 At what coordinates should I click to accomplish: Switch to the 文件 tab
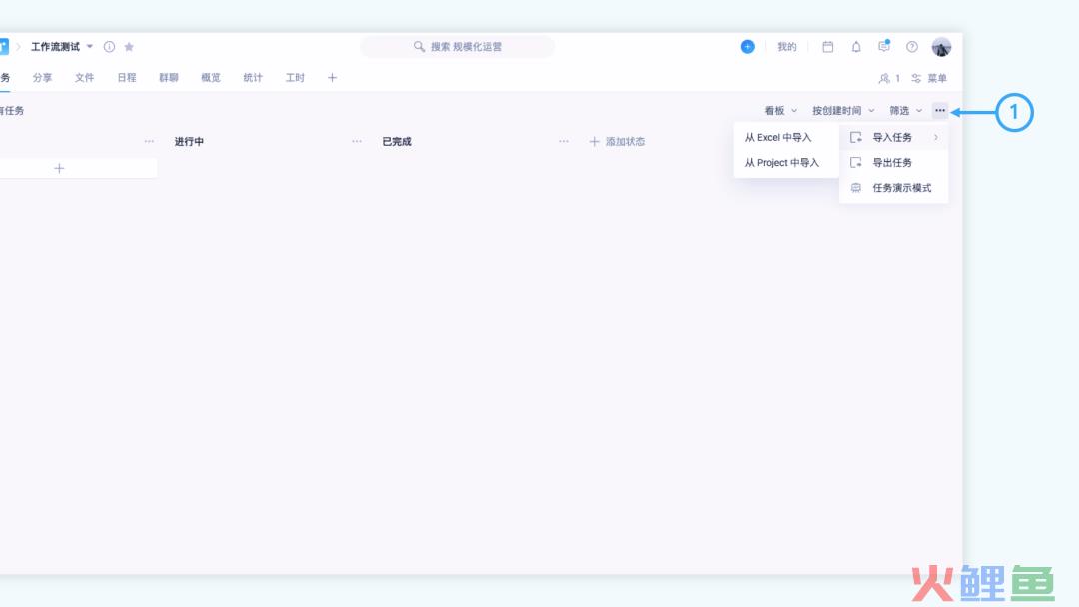(85, 78)
